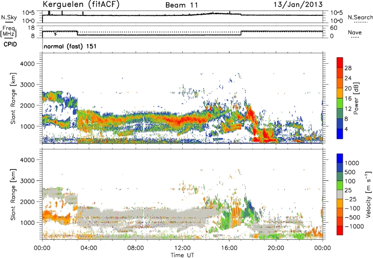
Task: Click the 'Time UT' axis label
Action: click(182, 255)
